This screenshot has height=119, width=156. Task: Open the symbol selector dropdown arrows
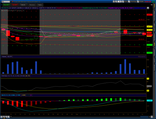(11, 2)
